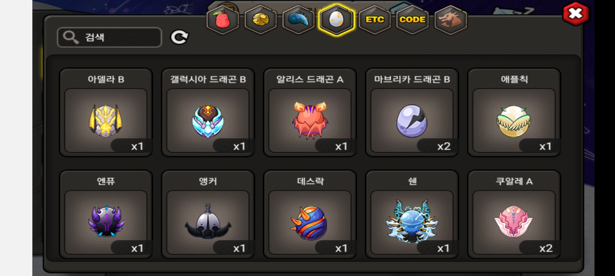Choose the 엔퓨 purple spiked egg

pos(106,214)
